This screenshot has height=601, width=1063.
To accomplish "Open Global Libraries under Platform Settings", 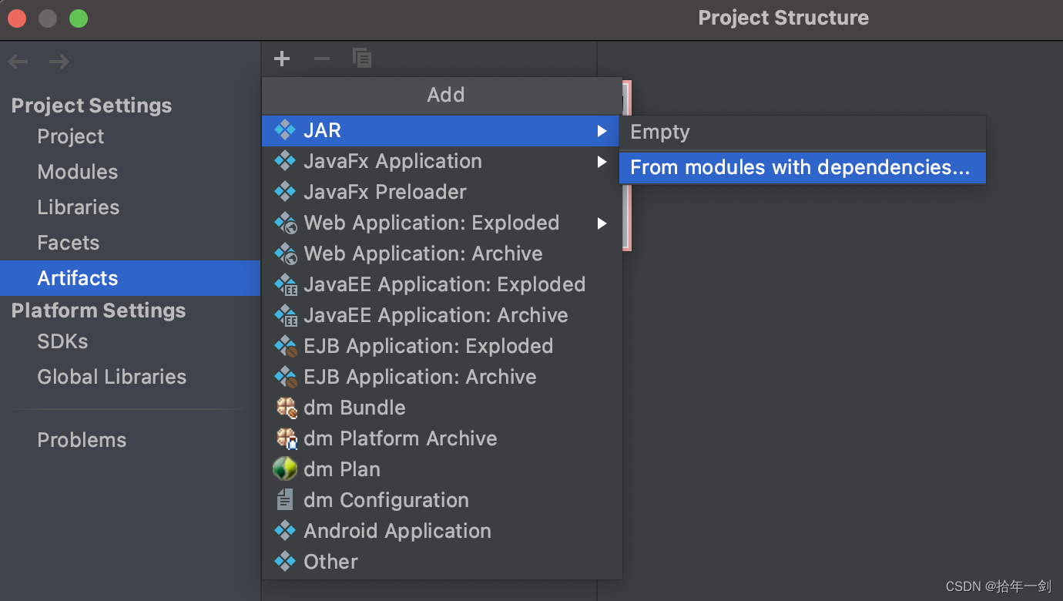I will (x=112, y=377).
